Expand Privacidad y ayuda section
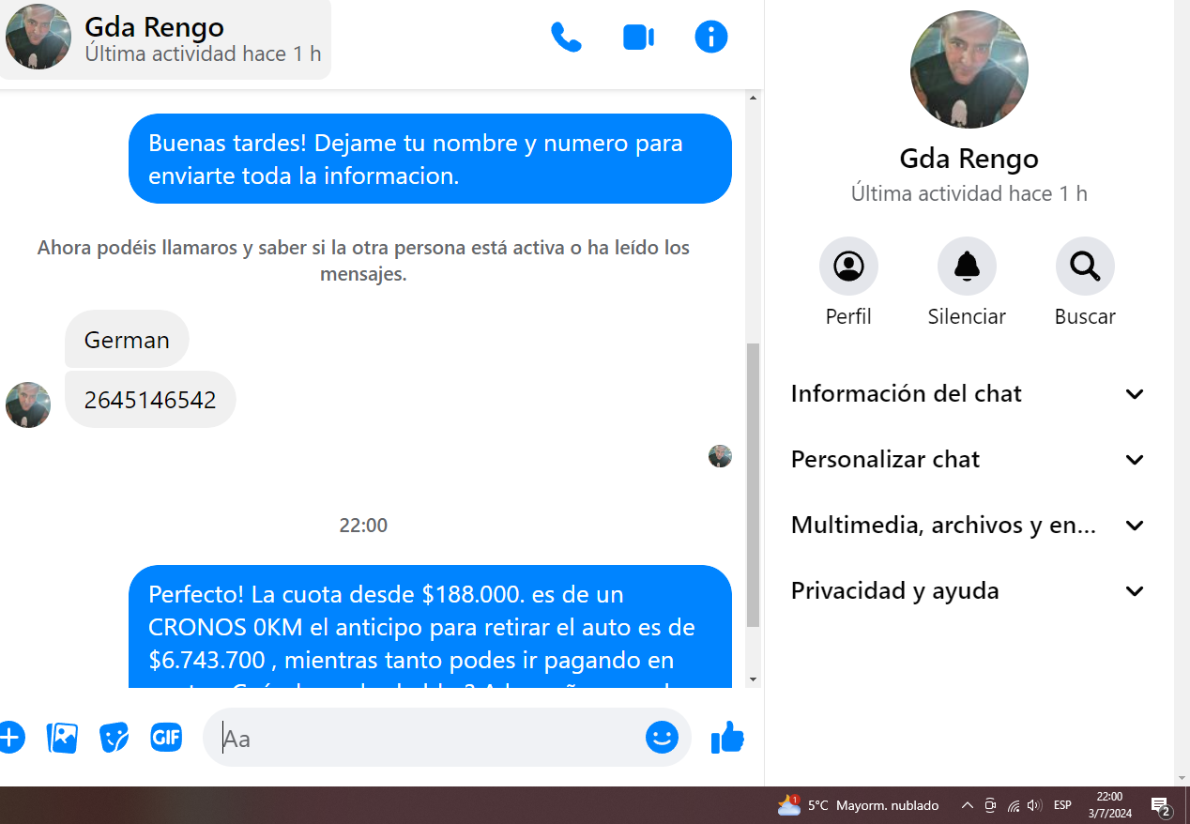The width and height of the screenshot is (1190, 824). point(968,590)
